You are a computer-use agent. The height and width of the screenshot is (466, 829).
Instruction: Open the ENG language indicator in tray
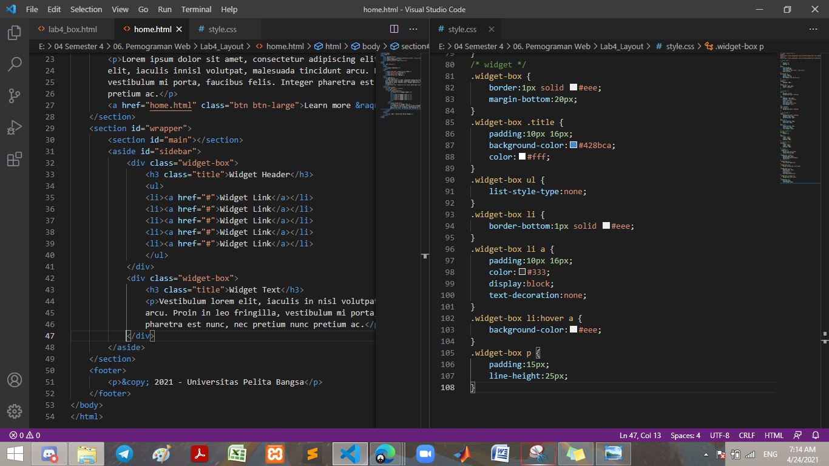pos(770,454)
